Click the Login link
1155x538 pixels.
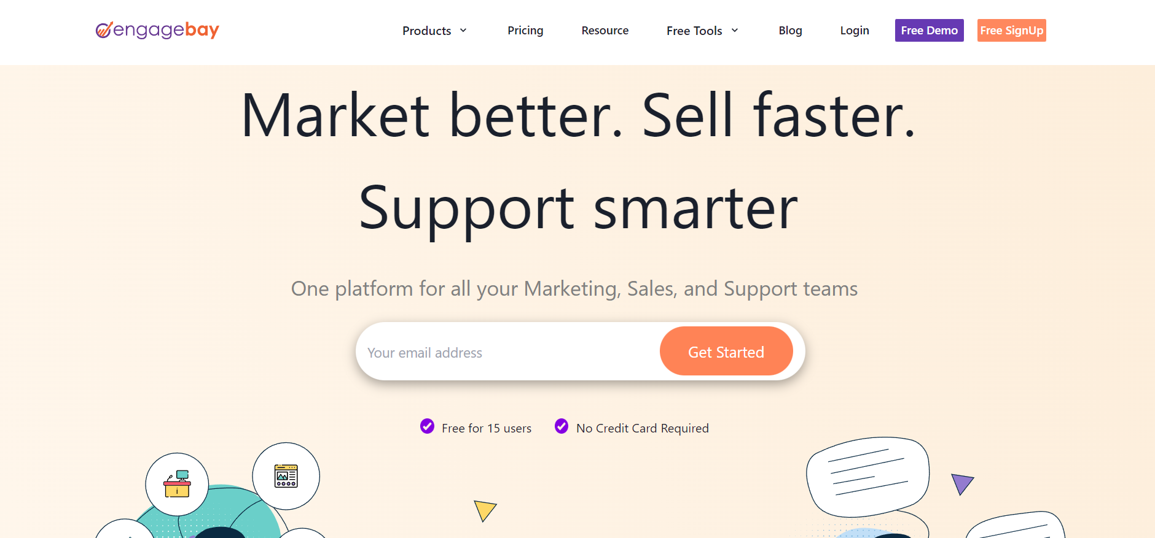854,31
